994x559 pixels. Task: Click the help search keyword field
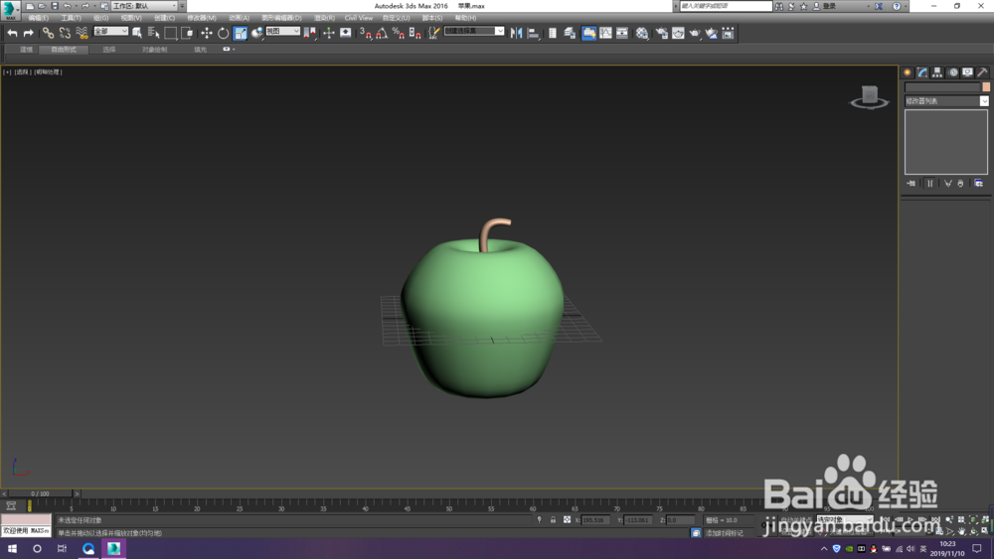[726, 6]
